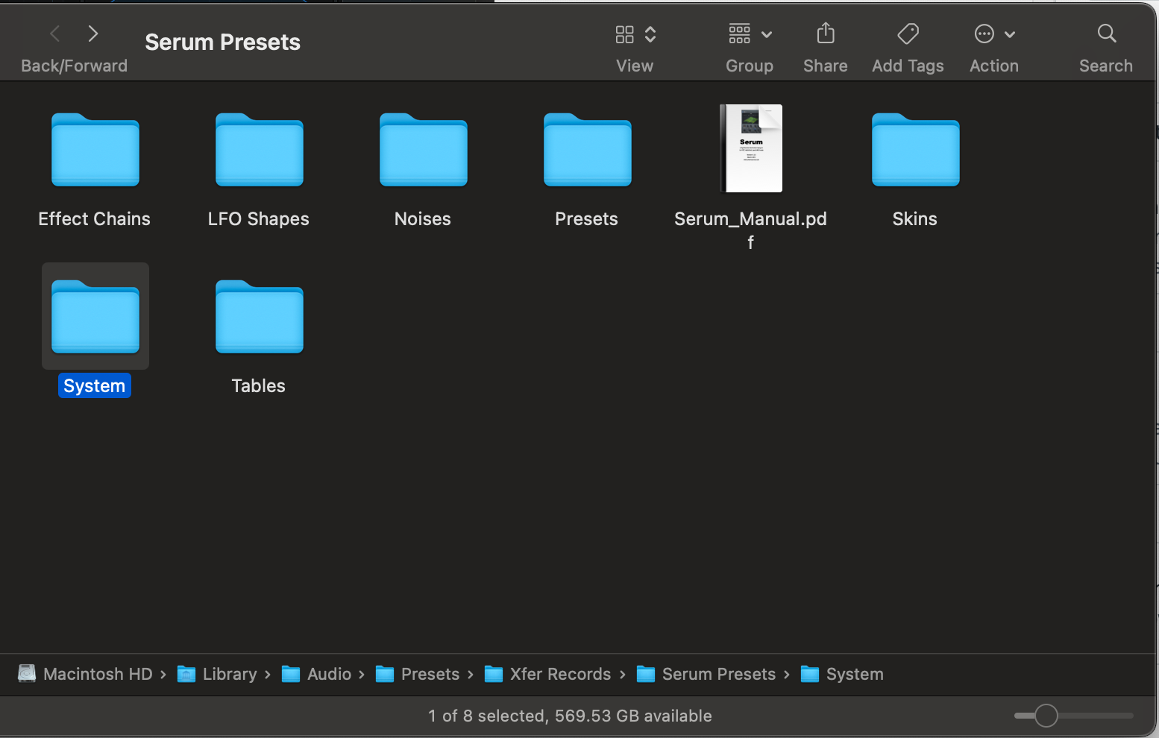Click the Tables folder name label
Screen dimensions: 1159x738
[x=259, y=385]
